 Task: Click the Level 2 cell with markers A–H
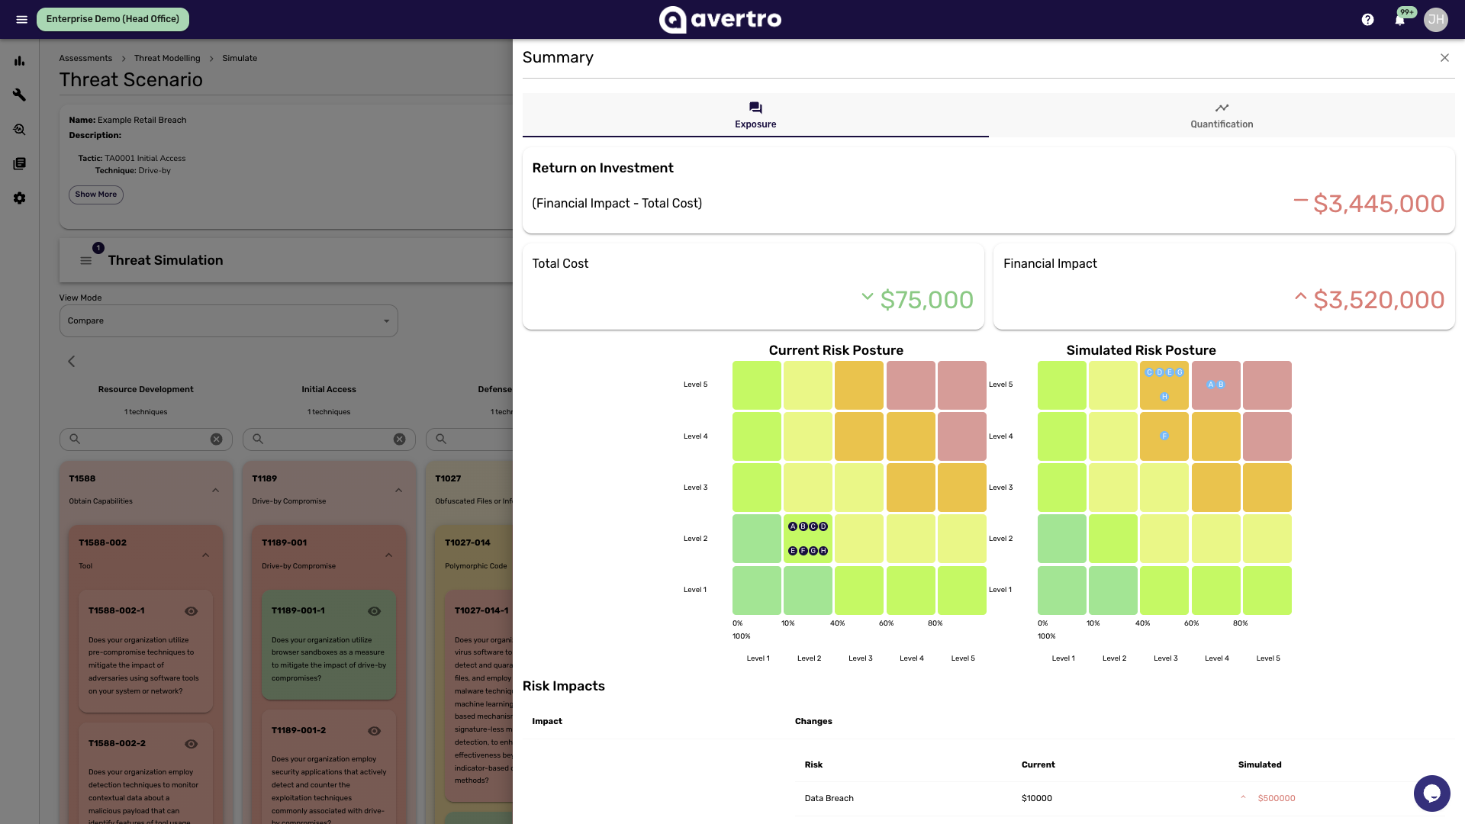coord(807,539)
